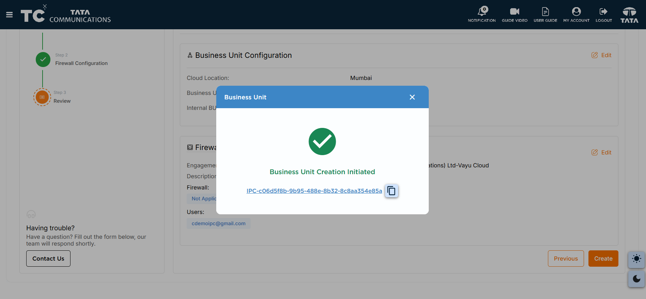This screenshot has width=646, height=299.
Task: Click the Users label
Action: (x=195, y=212)
